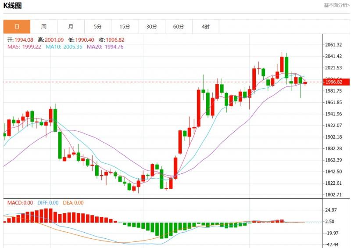Click the MA5 legend value
Viewport: 351px width, 248px height.
[x=25, y=47]
